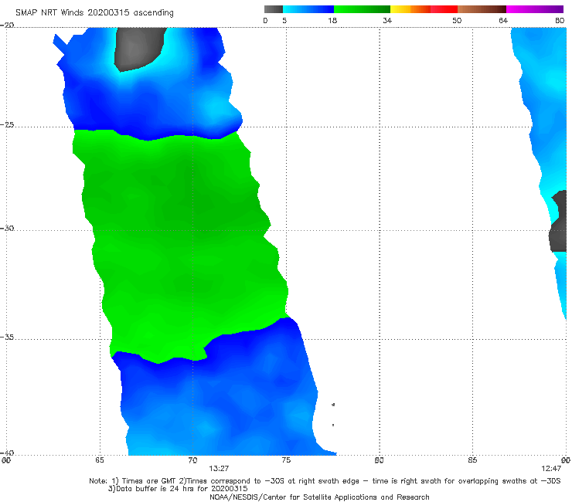Click the color bar label 18
Screen dimensions: 572x502
click(x=332, y=20)
